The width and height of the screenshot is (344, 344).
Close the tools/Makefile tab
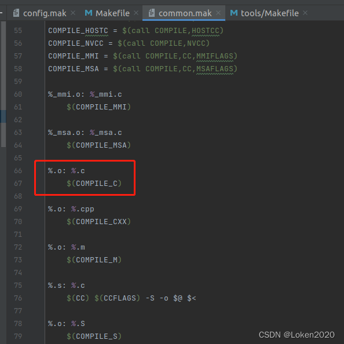(x=305, y=13)
